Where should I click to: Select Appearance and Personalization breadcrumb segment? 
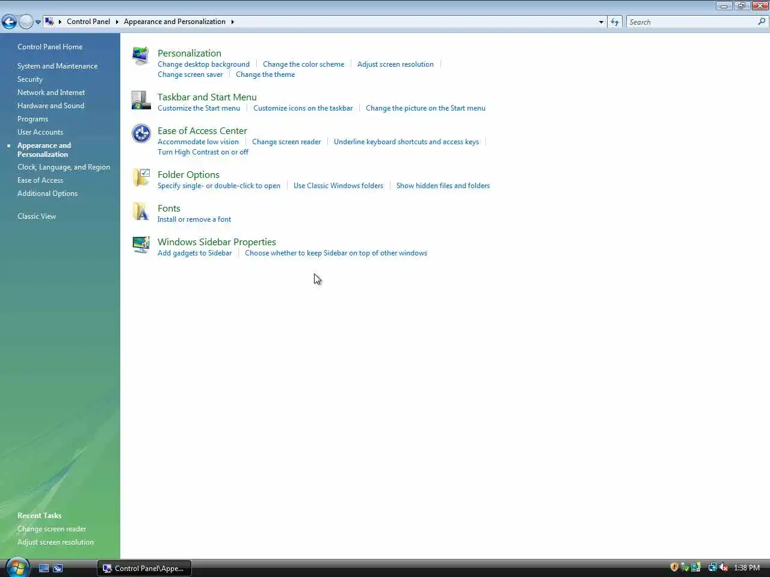pos(174,22)
